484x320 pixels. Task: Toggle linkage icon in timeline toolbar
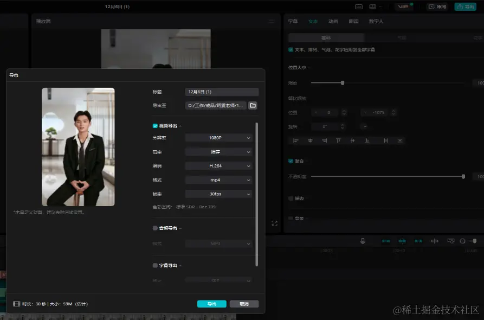418,241
